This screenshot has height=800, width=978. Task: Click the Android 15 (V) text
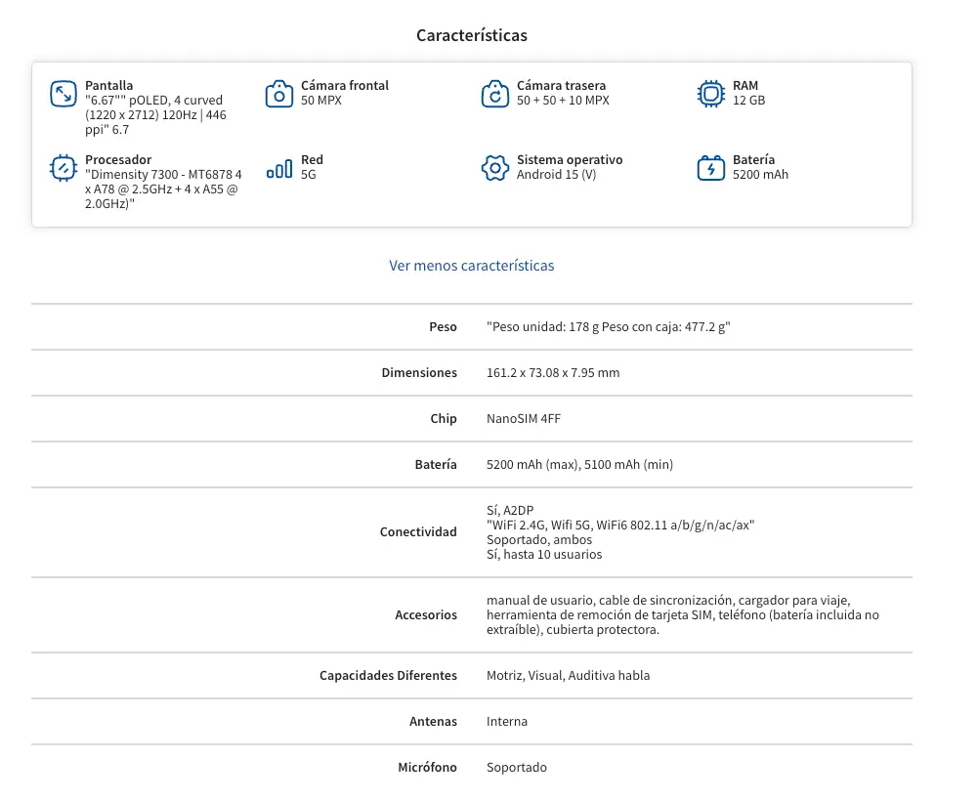tap(556, 175)
